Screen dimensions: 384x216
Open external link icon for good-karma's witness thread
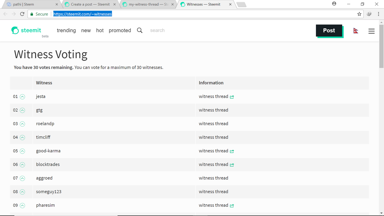tap(232, 151)
